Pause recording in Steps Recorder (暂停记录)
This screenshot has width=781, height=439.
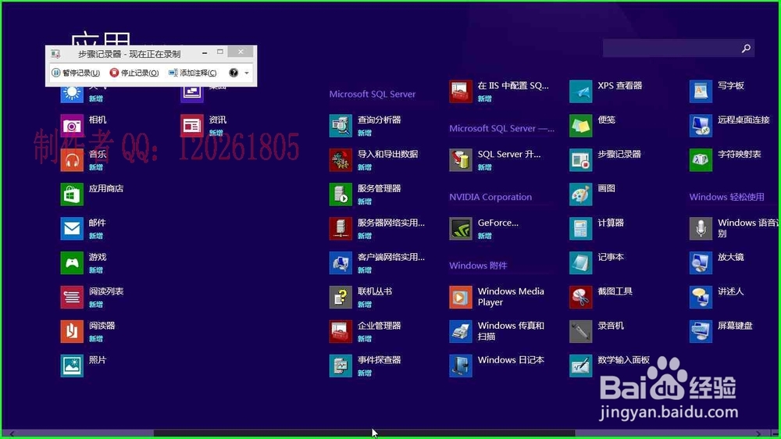tap(76, 73)
